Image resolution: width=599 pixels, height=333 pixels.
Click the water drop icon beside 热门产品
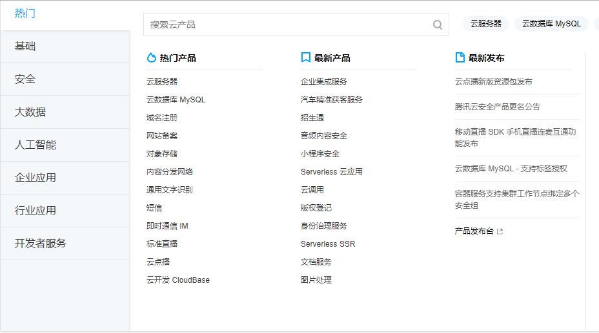click(x=152, y=58)
